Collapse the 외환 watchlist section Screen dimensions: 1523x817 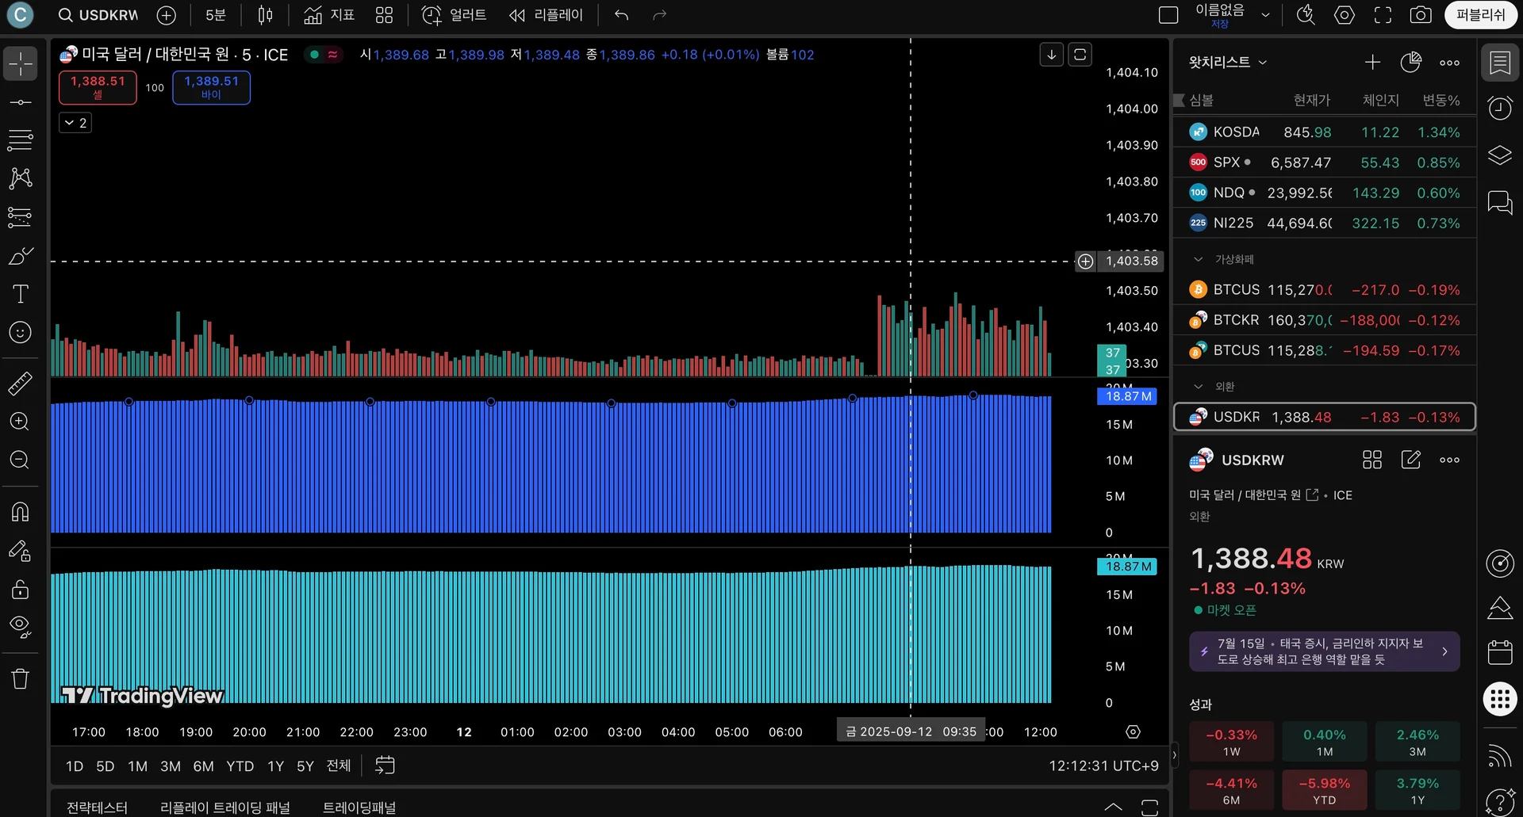1199,387
